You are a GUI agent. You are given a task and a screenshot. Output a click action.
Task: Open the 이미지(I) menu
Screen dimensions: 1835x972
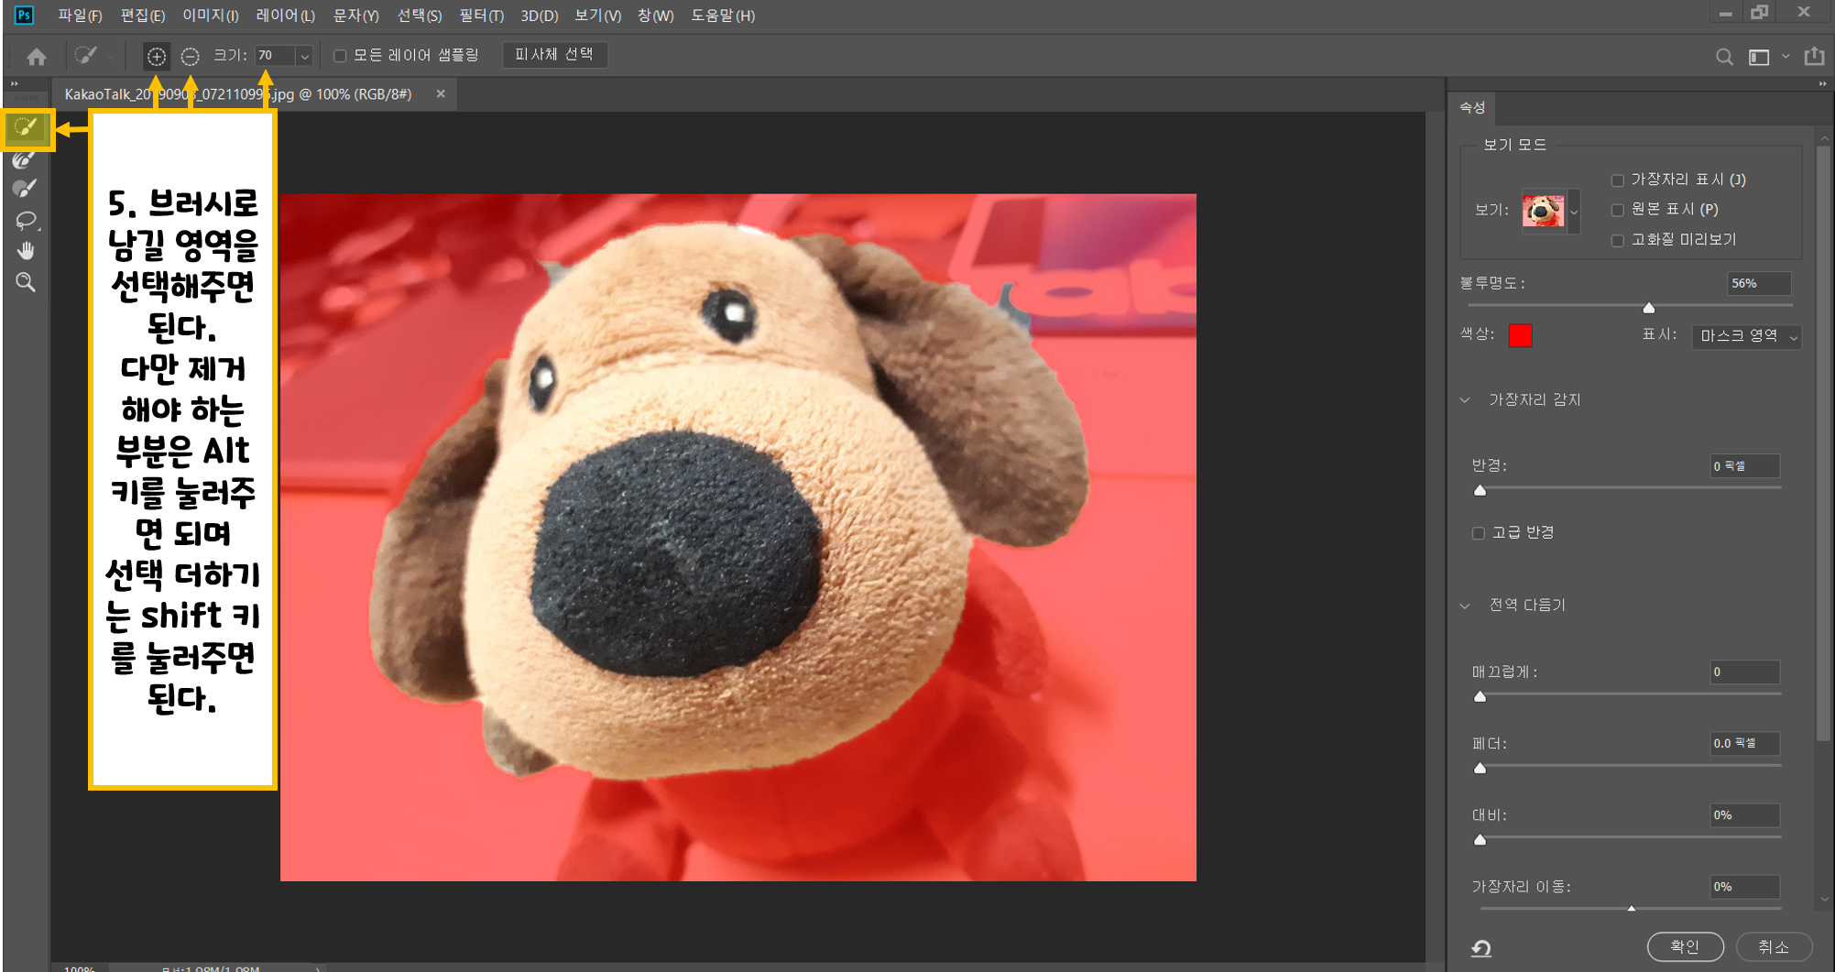211,16
